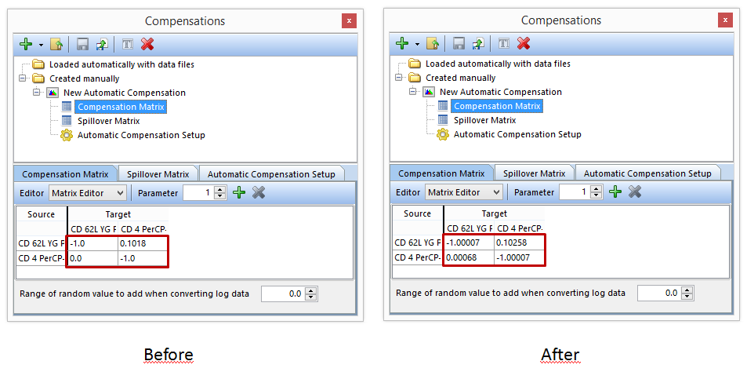Click the export arrow icon in After panel toolbar

(x=478, y=44)
